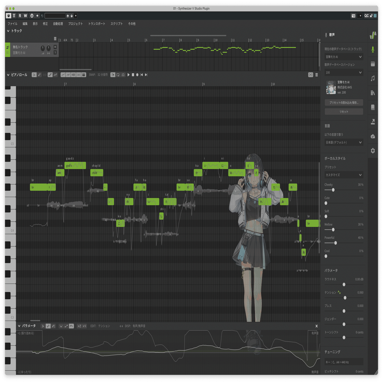Click the QC button in plugin top bar
The image size is (383, 383).
click(366, 16)
